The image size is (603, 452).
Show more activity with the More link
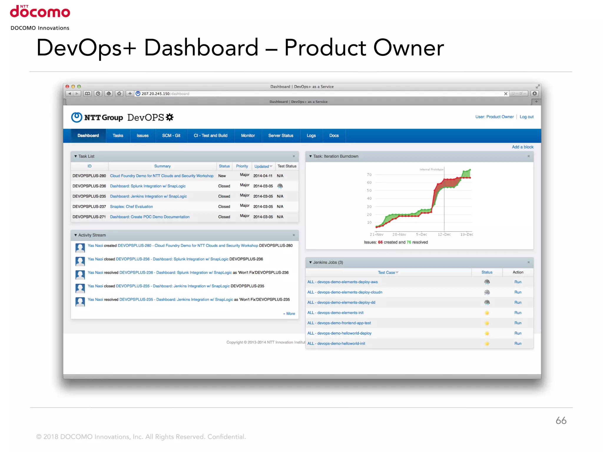pyautogui.click(x=289, y=314)
